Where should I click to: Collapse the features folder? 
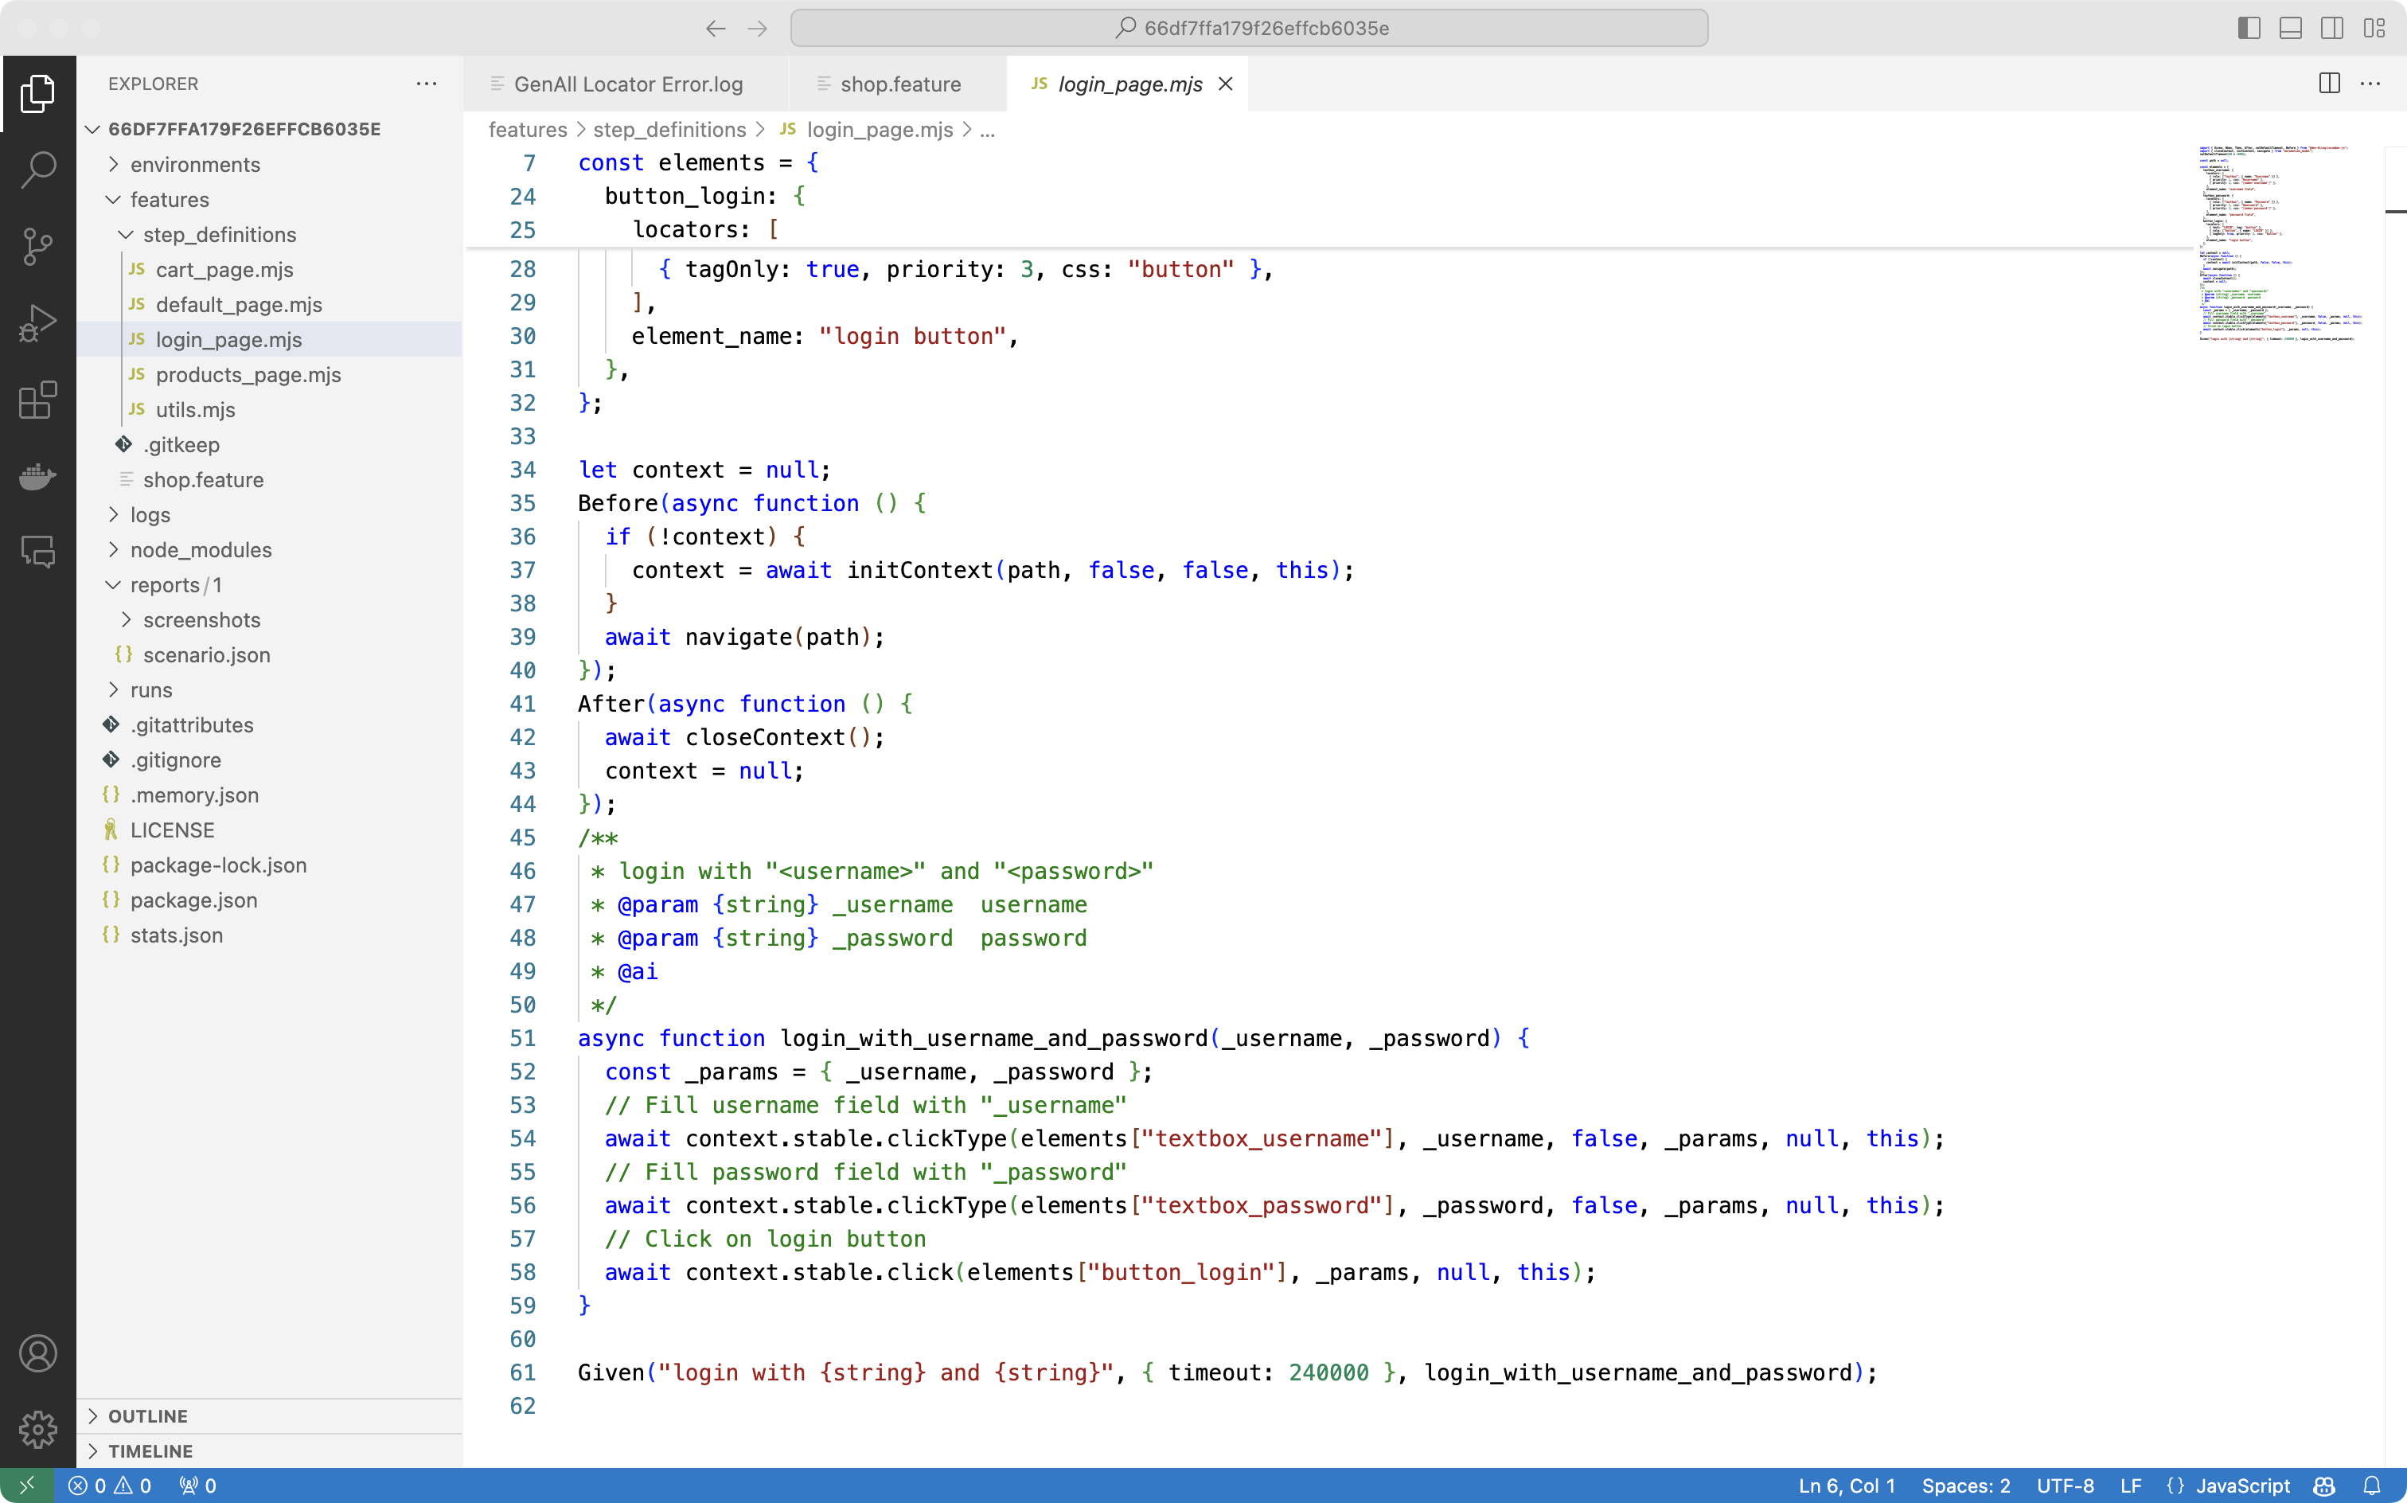click(112, 199)
